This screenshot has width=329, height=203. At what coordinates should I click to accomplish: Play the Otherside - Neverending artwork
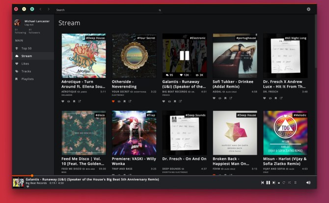click(134, 56)
